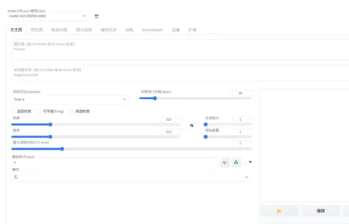
Task: Click the sampling Steps slider handle
Action: (x=155, y=98)
